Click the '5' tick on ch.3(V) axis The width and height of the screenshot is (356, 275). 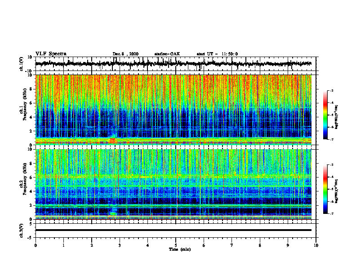click(31, 224)
